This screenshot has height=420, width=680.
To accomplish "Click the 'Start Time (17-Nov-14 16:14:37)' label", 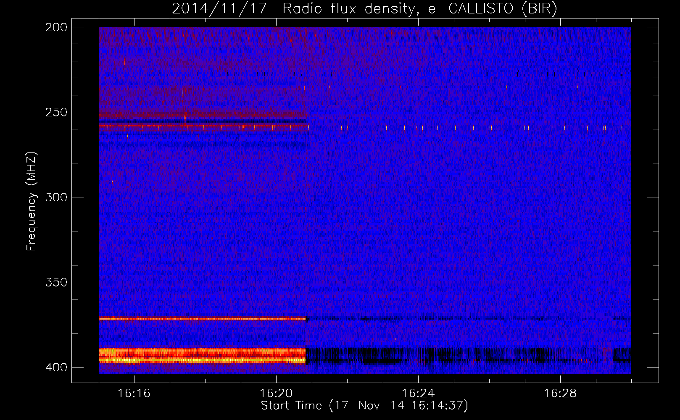I will click(x=364, y=406).
